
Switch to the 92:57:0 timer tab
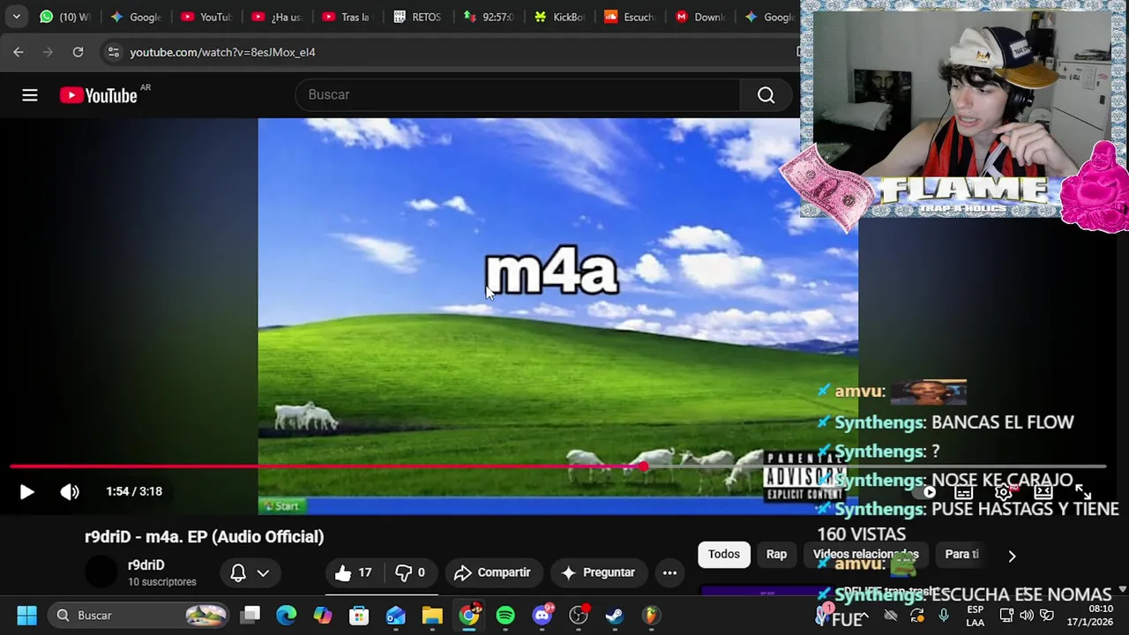(488, 17)
